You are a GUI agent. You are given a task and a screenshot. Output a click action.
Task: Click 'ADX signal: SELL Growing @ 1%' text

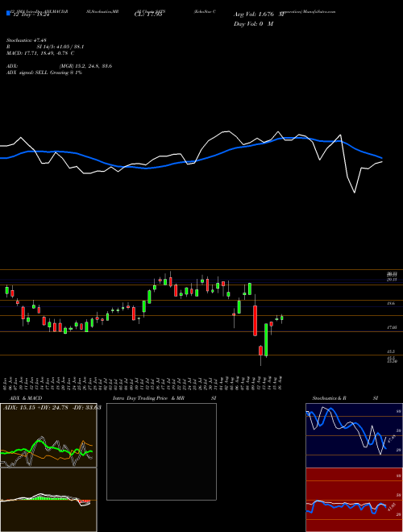click(x=44, y=73)
